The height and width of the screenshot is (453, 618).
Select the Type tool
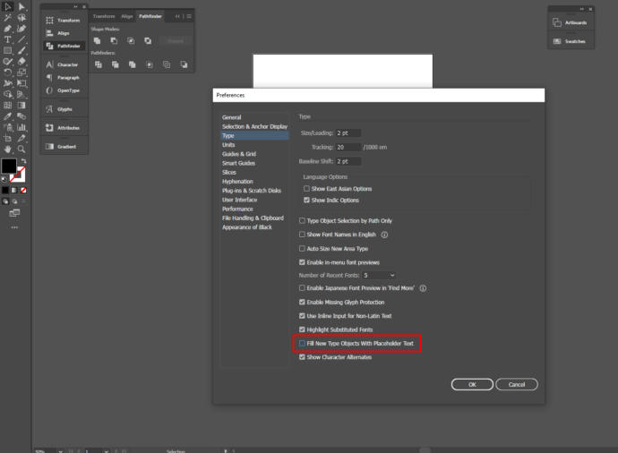click(7, 39)
